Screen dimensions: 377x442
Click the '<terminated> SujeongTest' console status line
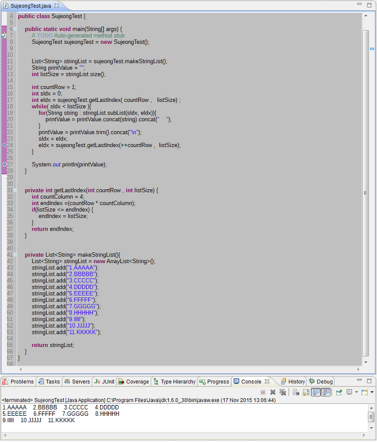point(139,400)
